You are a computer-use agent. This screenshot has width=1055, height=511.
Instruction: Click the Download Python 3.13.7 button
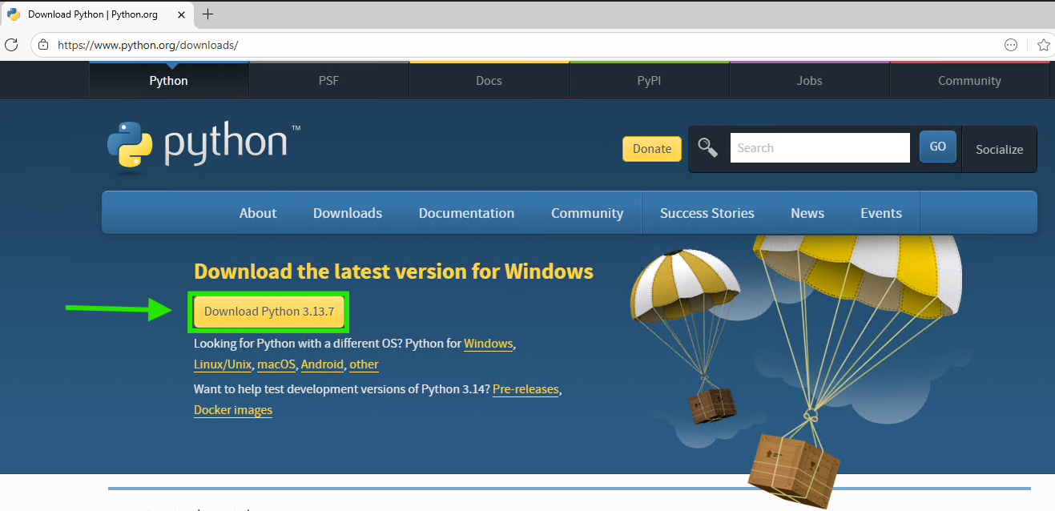(x=268, y=312)
